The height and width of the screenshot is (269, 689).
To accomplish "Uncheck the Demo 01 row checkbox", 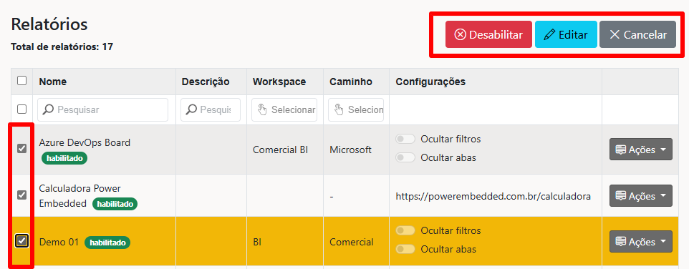I will click(x=21, y=241).
